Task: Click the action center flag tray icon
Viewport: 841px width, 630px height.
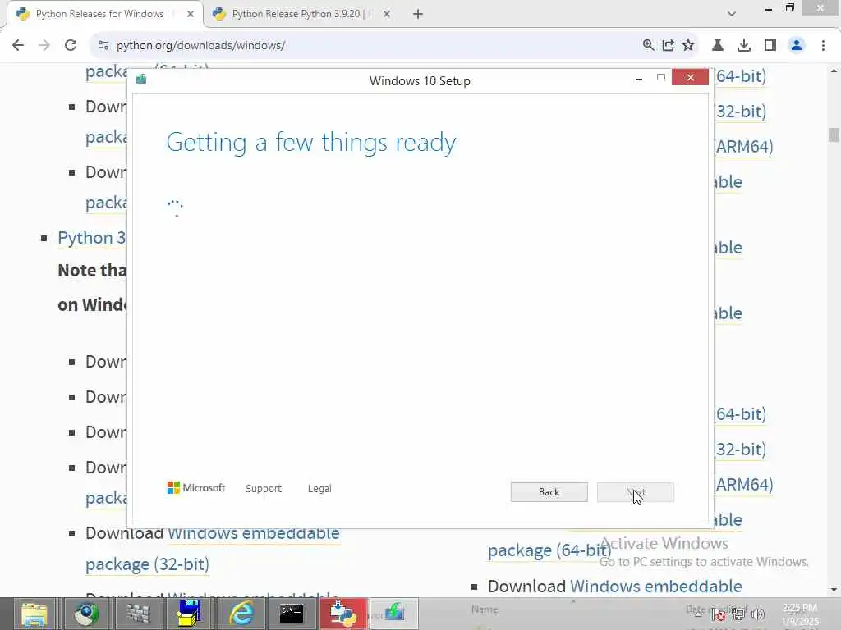Action: click(x=719, y=614)
